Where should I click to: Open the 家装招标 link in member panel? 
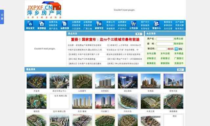click(x=165, y=63)
